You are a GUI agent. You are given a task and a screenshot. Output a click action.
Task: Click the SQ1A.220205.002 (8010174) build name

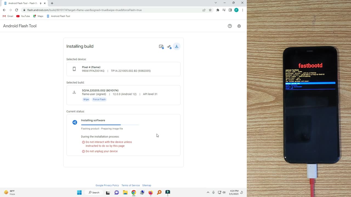point(100,91)
